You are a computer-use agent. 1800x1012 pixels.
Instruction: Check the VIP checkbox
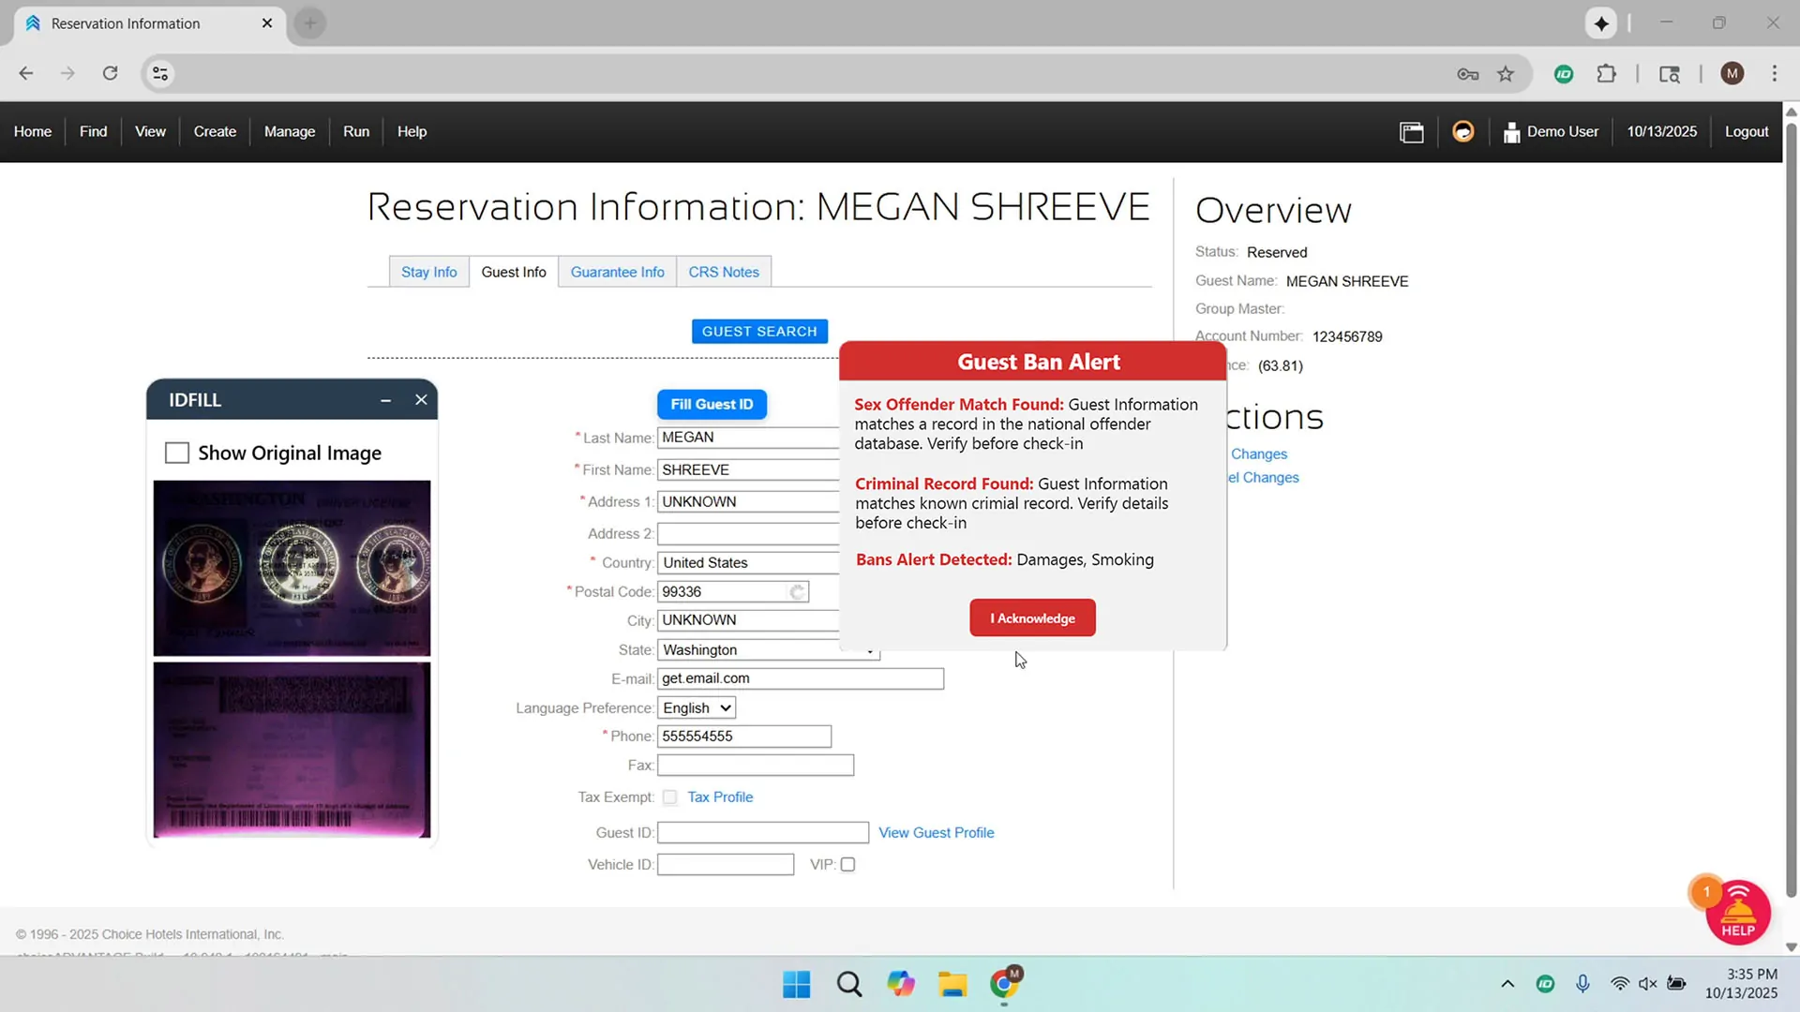847,865
